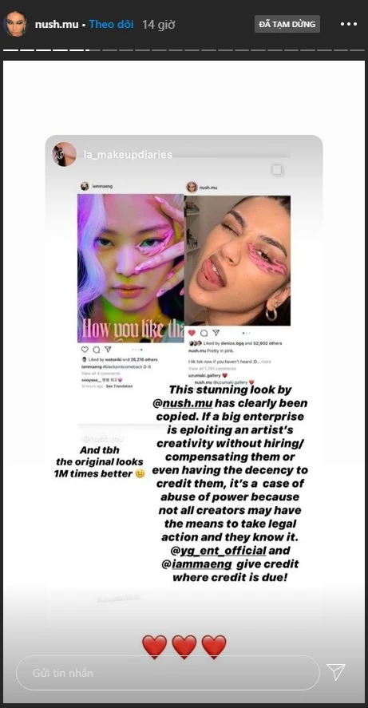Open nush.mu profile avatar in story header
Viewport: 368px width, 708px height.
15,24
